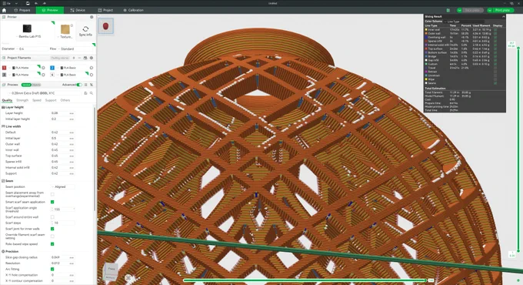Select the red plate thumbnail in the viewport
The width and height of the screenshot is (523, 285).
pyautogui.click(x=105, y=26)
